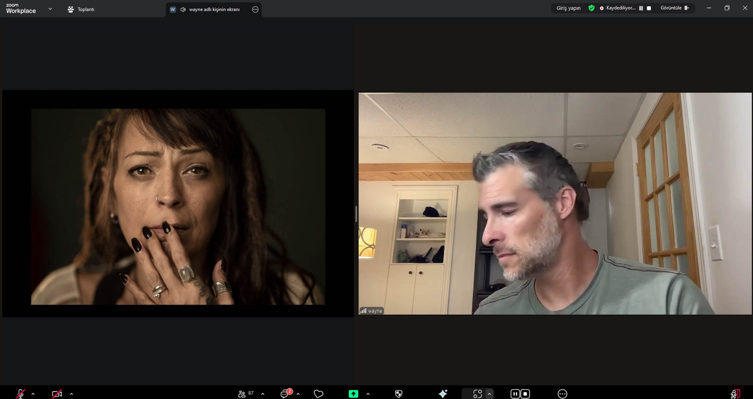Image resolution: width=753 pixels, height=399 pixels.
Task: Open chat with 2 unread messages
Action: (286, 393)
